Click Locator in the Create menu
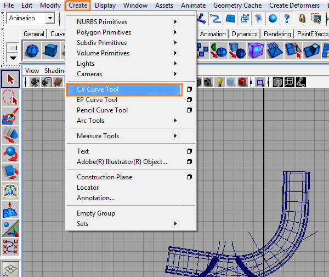 pos(88,188)
